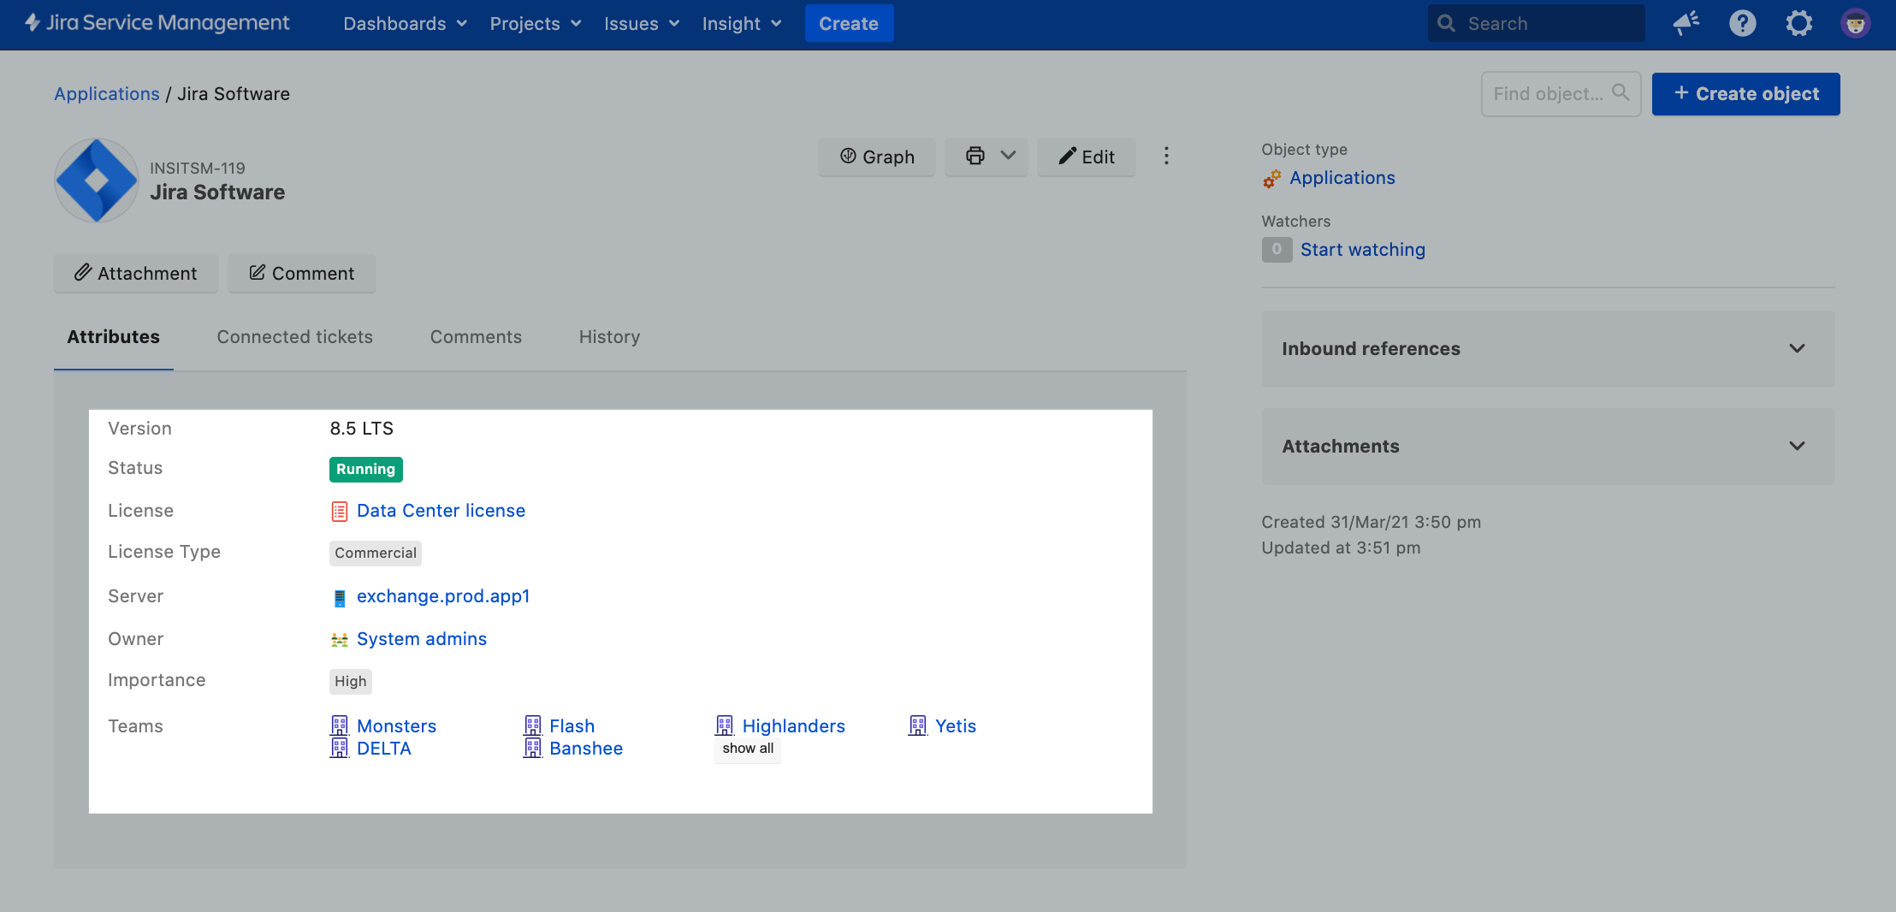Click the Jira Software object avatar

coord(97,181)
